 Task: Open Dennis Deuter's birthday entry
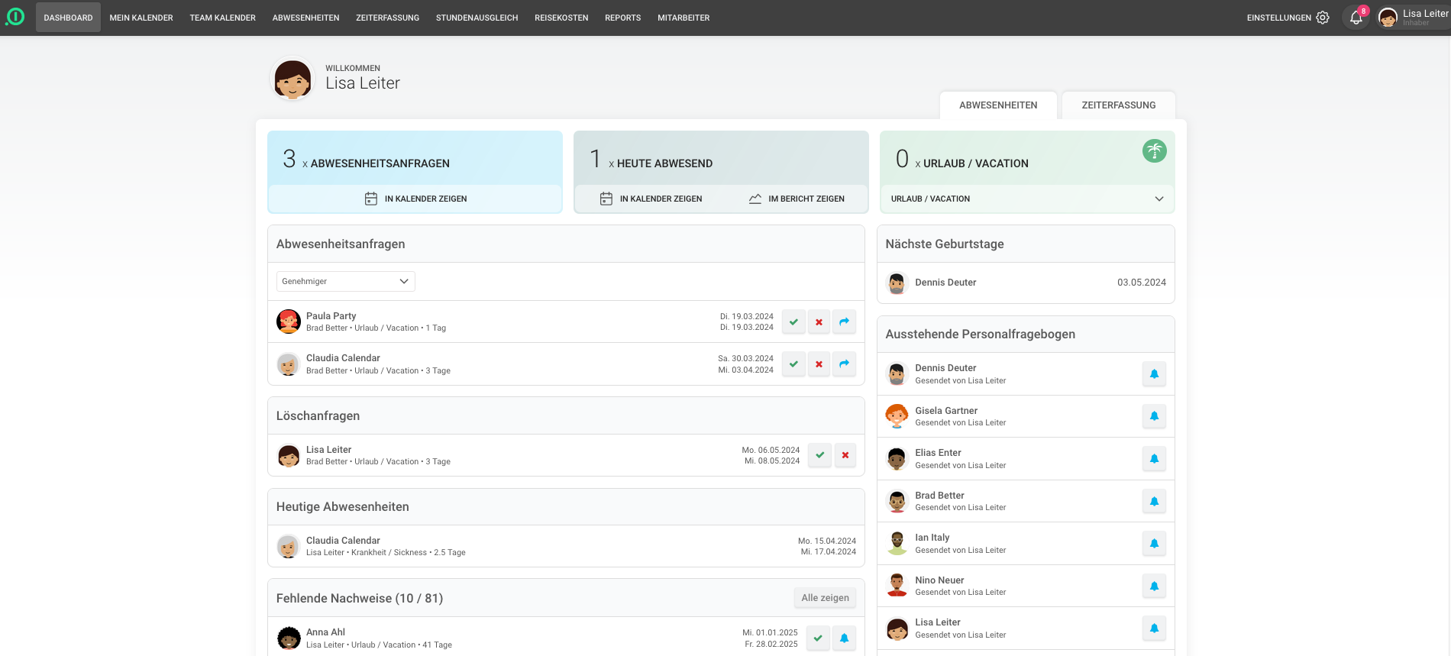(x=1026, y=283)
